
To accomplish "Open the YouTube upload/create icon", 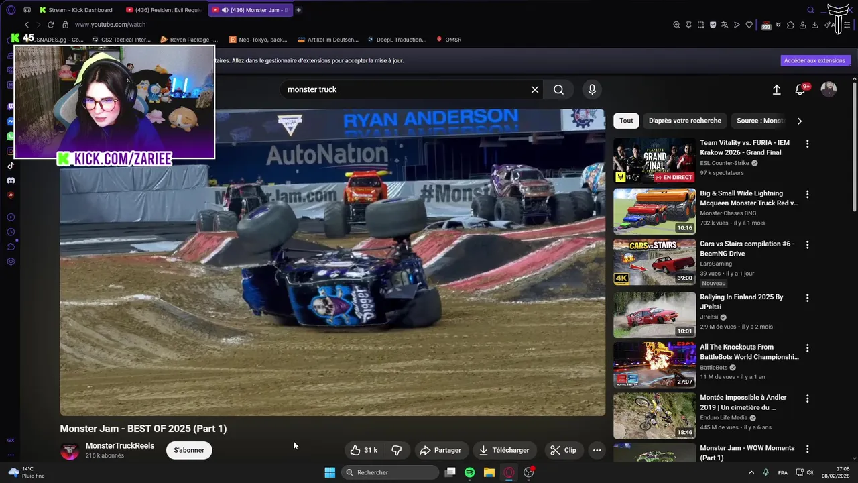I will coord(776,89).
